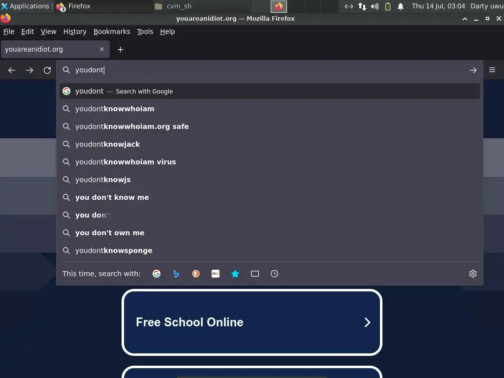The height and width of the screenshot is (378, 504).
Task: Select the youdontknowjs suggestion
Action: [269, 180]
